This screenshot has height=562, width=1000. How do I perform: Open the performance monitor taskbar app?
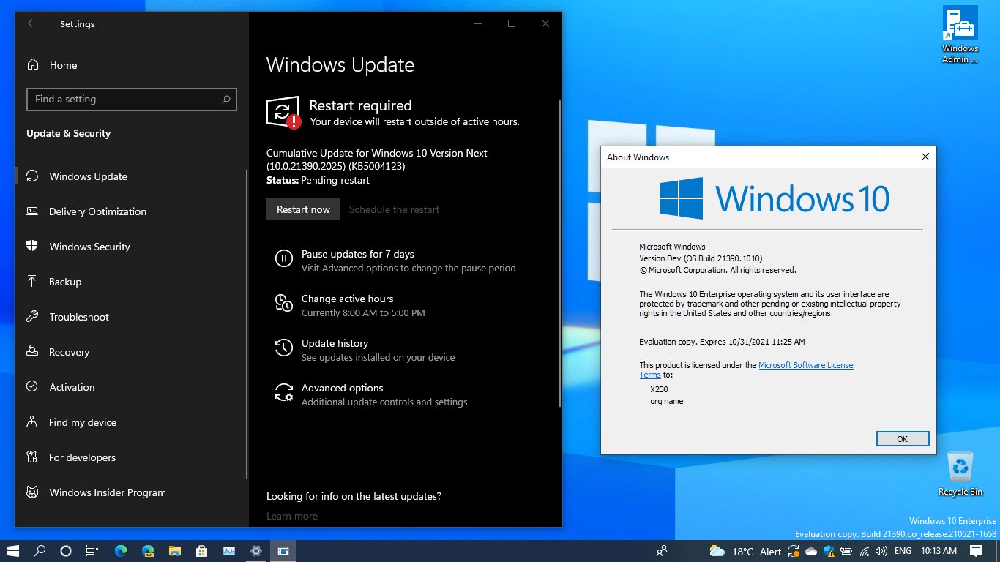229,551
